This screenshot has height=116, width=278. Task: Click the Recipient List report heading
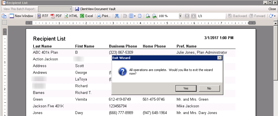pyautogui.click(x=49, y=39)
